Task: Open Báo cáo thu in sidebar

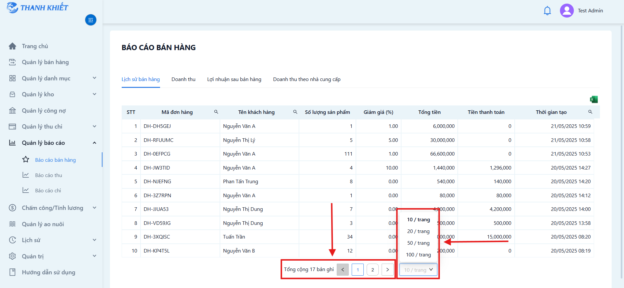Action: (x=48, y=175)
